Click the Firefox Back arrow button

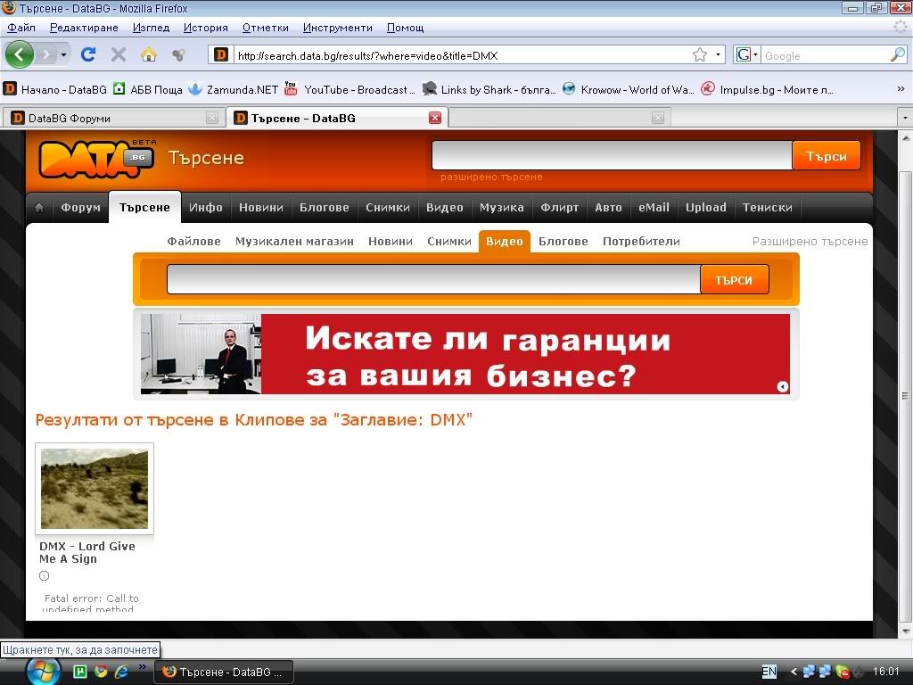20,54
